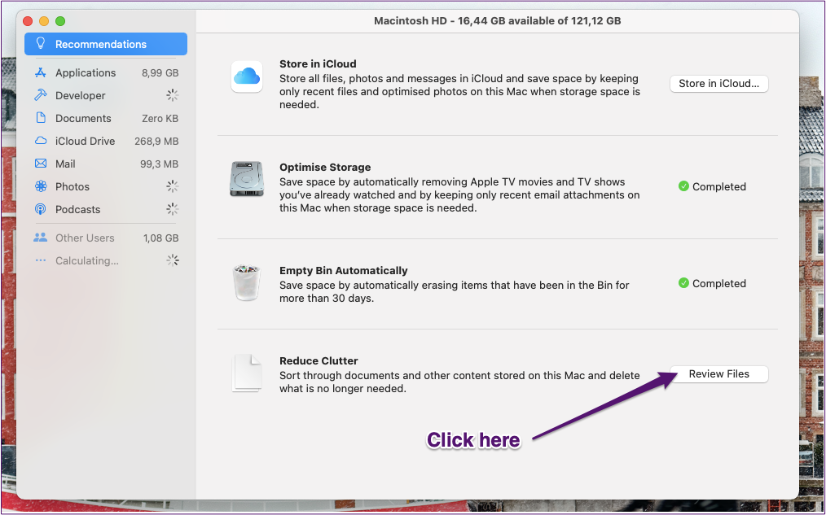Open the Mail category
The image size is (826, 515).
(105, 164)
